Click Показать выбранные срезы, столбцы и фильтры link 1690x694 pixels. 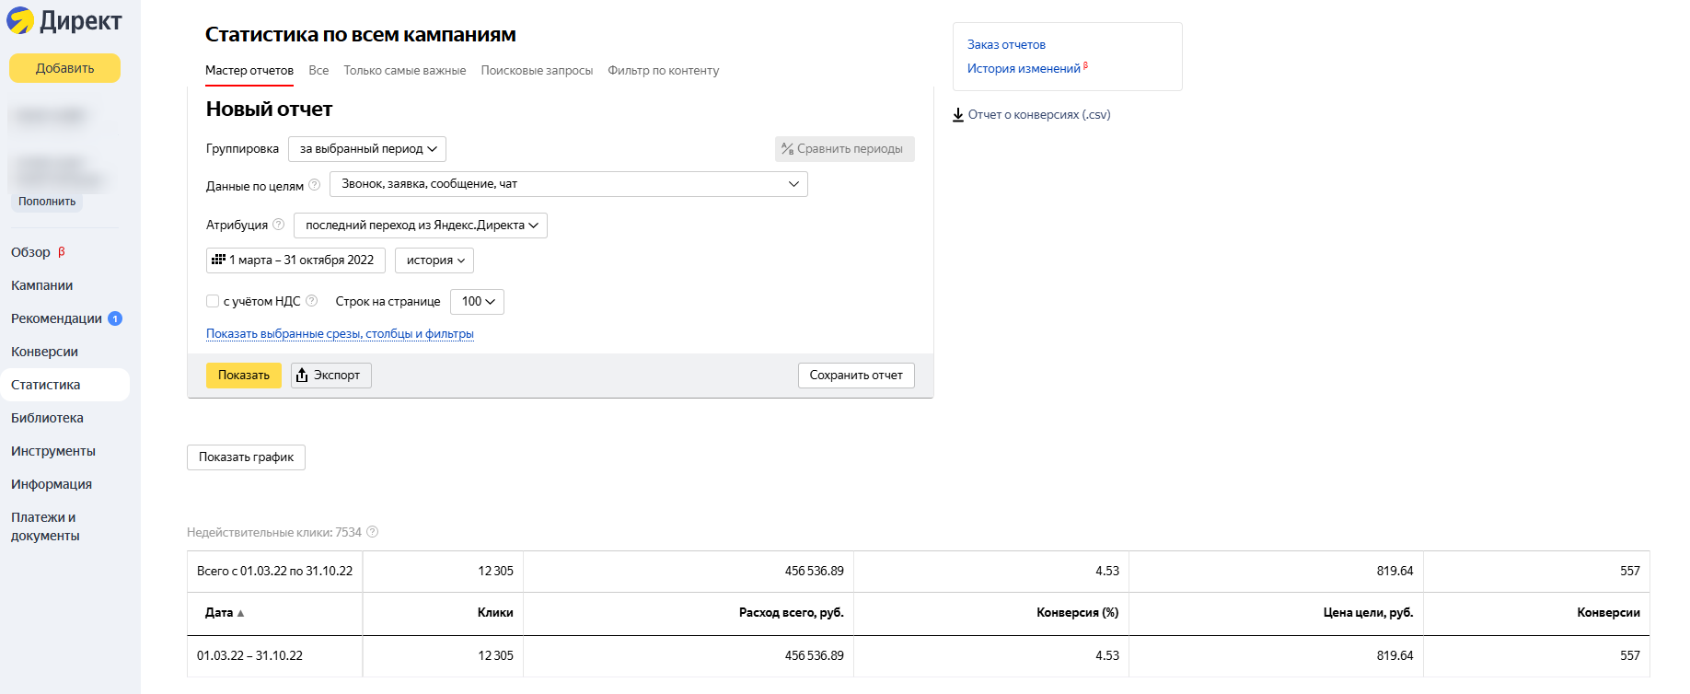tap(340, 334)
